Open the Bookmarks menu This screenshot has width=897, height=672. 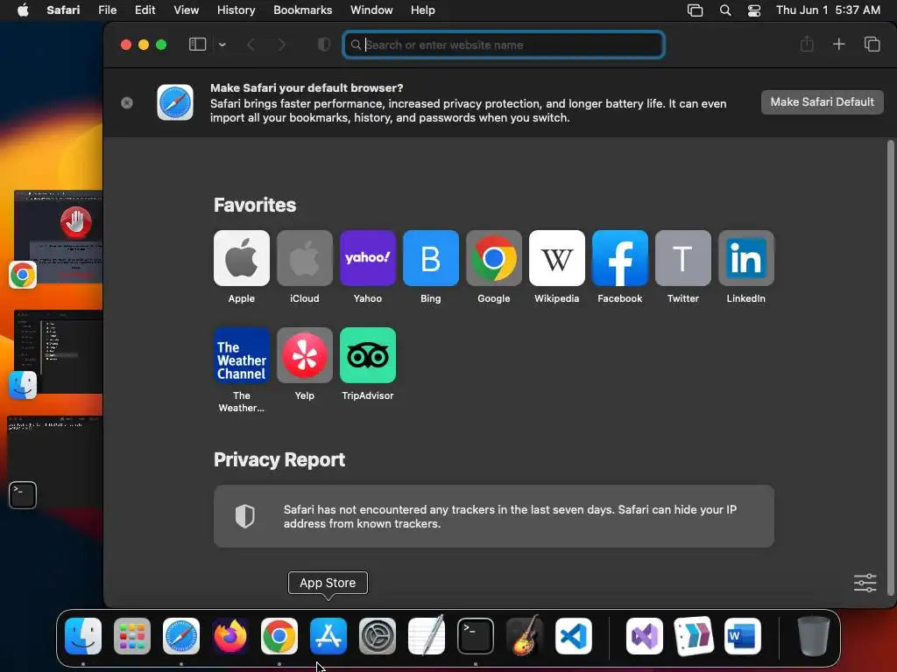pyautogui.click(x=302, y=10)
